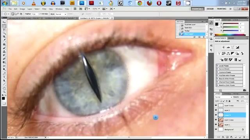Hide the Layer 2 copy layer

[x=216, y=105]
